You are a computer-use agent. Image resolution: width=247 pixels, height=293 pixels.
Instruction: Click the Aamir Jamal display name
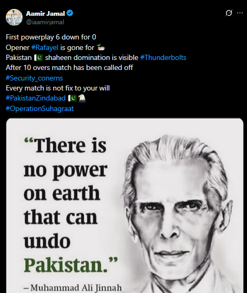tap(45, 14)
